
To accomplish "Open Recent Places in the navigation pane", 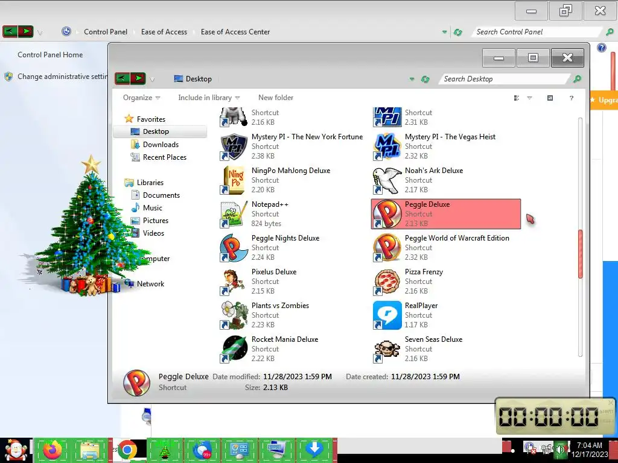I will click(164, 157).
